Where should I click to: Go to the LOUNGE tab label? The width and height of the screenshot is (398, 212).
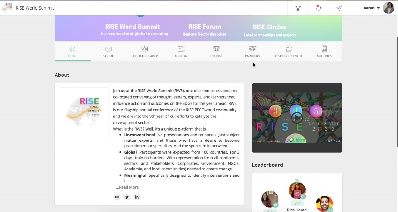click(216, 56)
